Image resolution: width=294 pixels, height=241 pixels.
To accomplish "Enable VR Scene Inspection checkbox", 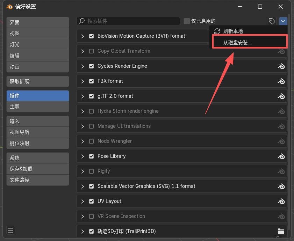I will point(91,217).
